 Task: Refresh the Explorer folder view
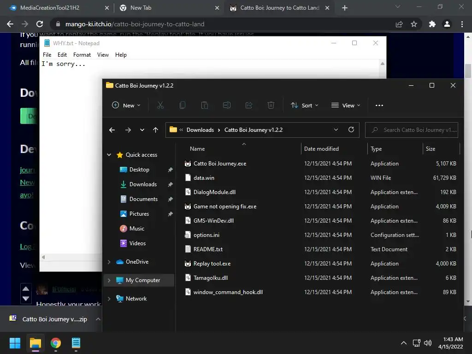tap(351, 130)
